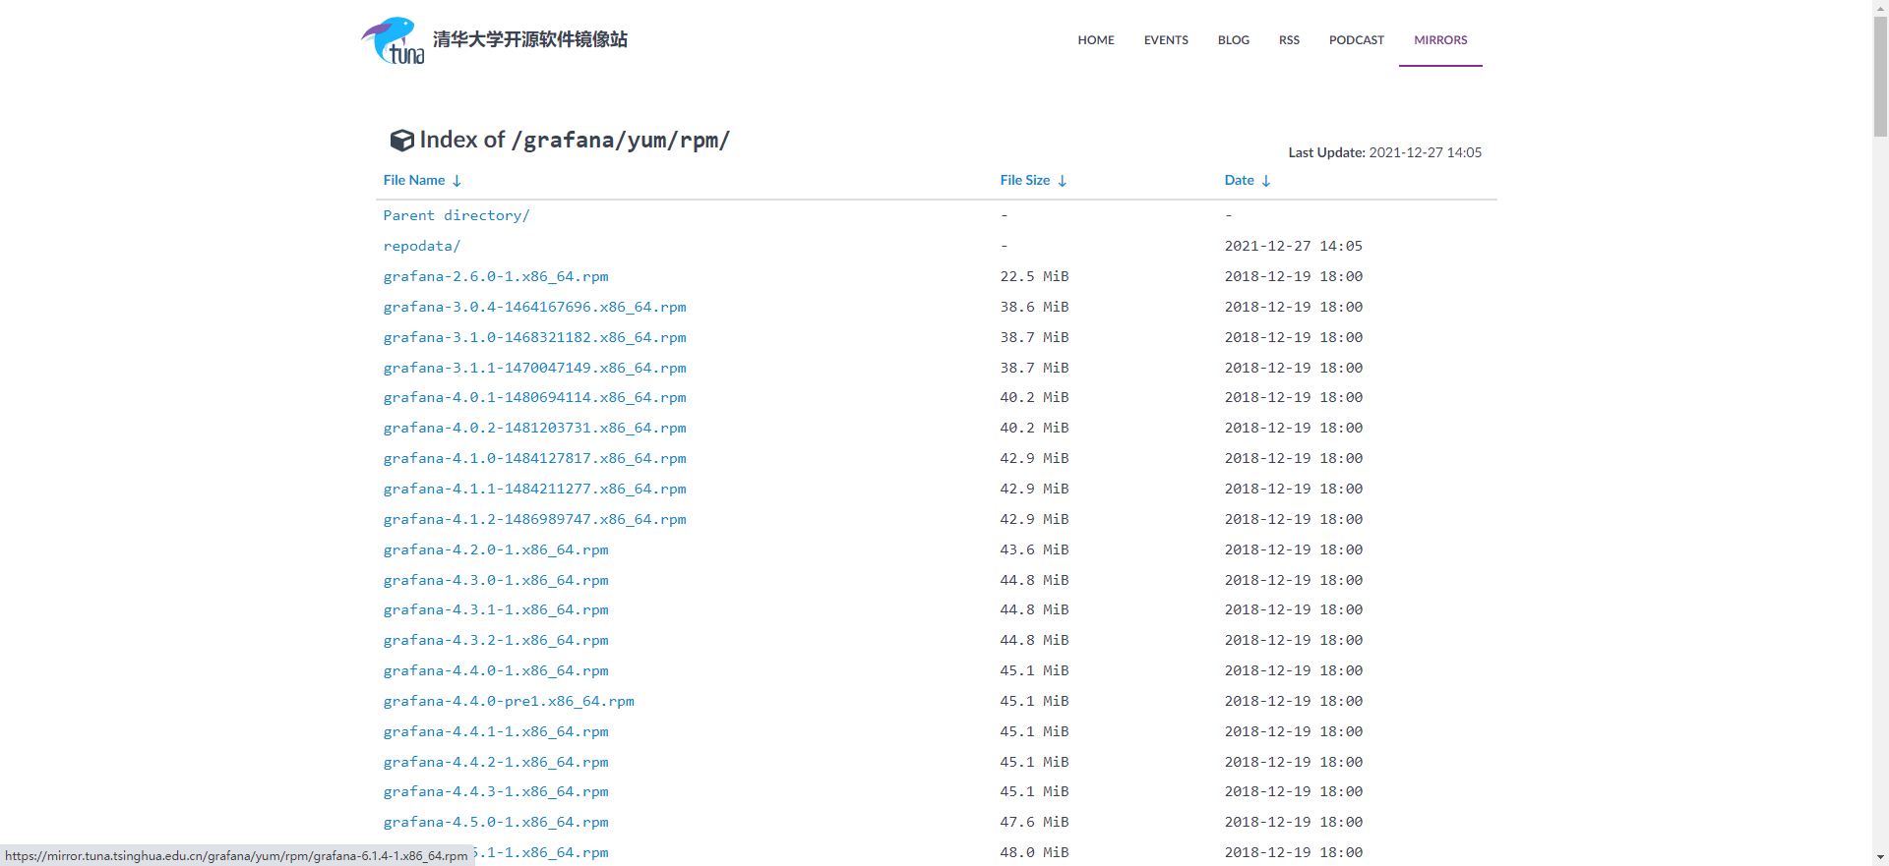
Task: Download grafana-4.3.2-1.x86_64.rpm
Action: tap(496, 640)
